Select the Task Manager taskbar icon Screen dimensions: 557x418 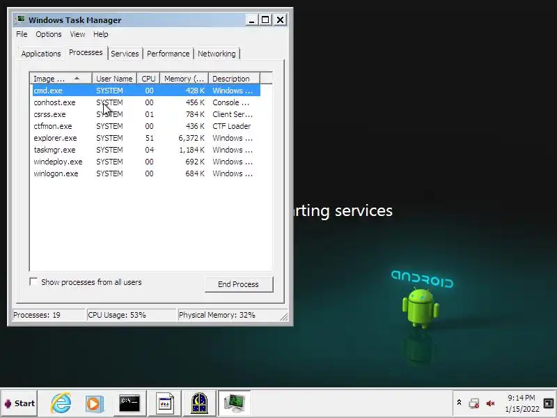click(x=234, y=403)
